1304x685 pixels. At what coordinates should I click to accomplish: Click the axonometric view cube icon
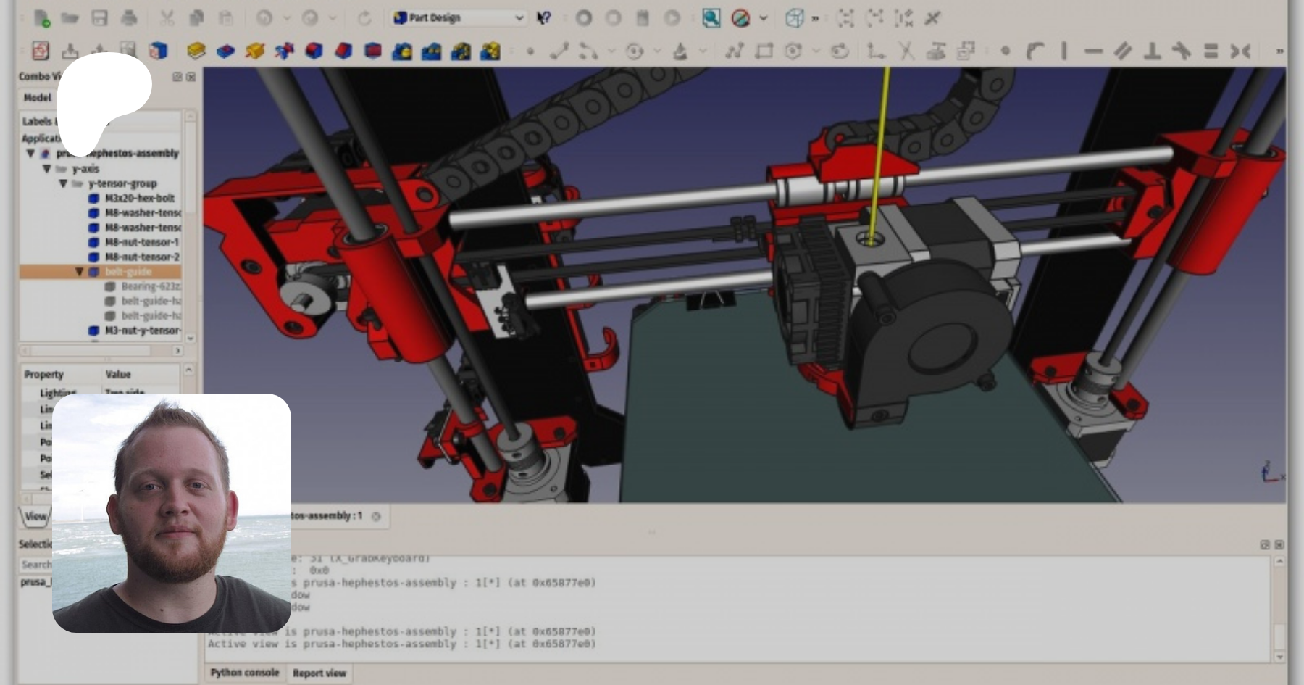pyautogui.click(x=795, y=18)
